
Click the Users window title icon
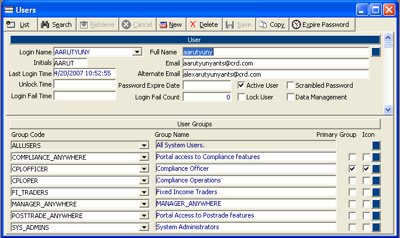point(9,10)
